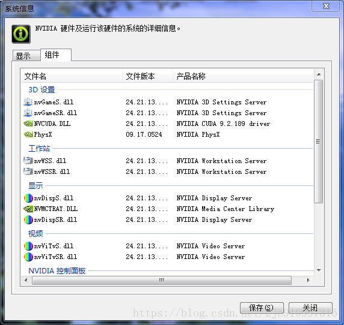The image size is (344, 325).
Task: Click the 保存(S) button
Action: [x=262, y=308]
